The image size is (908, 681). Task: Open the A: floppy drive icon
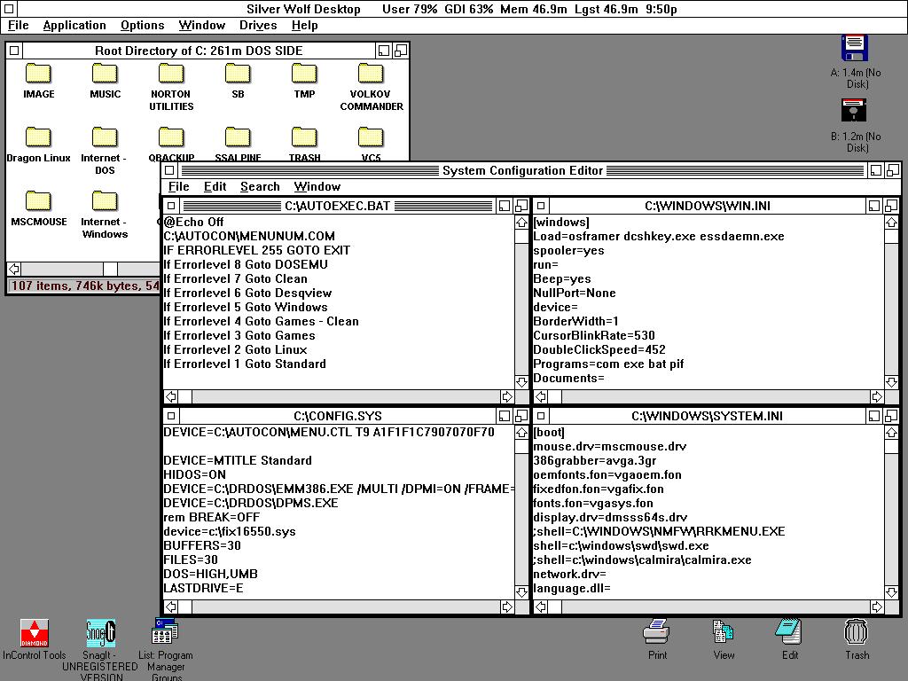[854, 48]
